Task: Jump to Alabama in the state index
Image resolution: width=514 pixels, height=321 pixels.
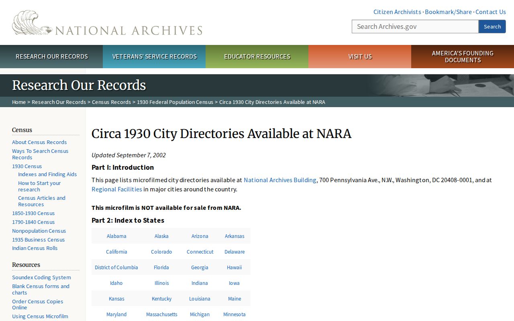Action: pyautogui.click(x=116, y=236)
